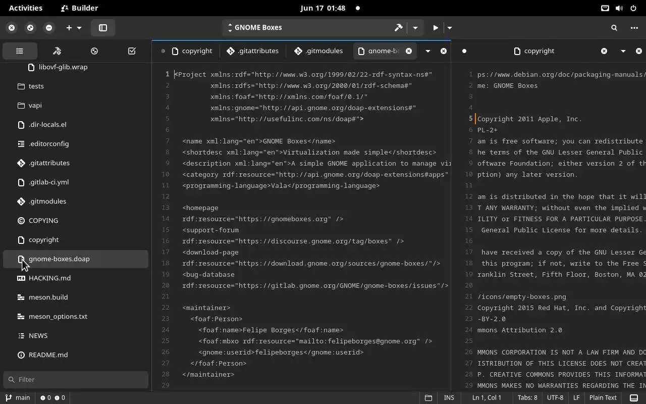Open the build options dropdown beside the hammer
This screenshot has width=646, height=404.
pos(415,28)
